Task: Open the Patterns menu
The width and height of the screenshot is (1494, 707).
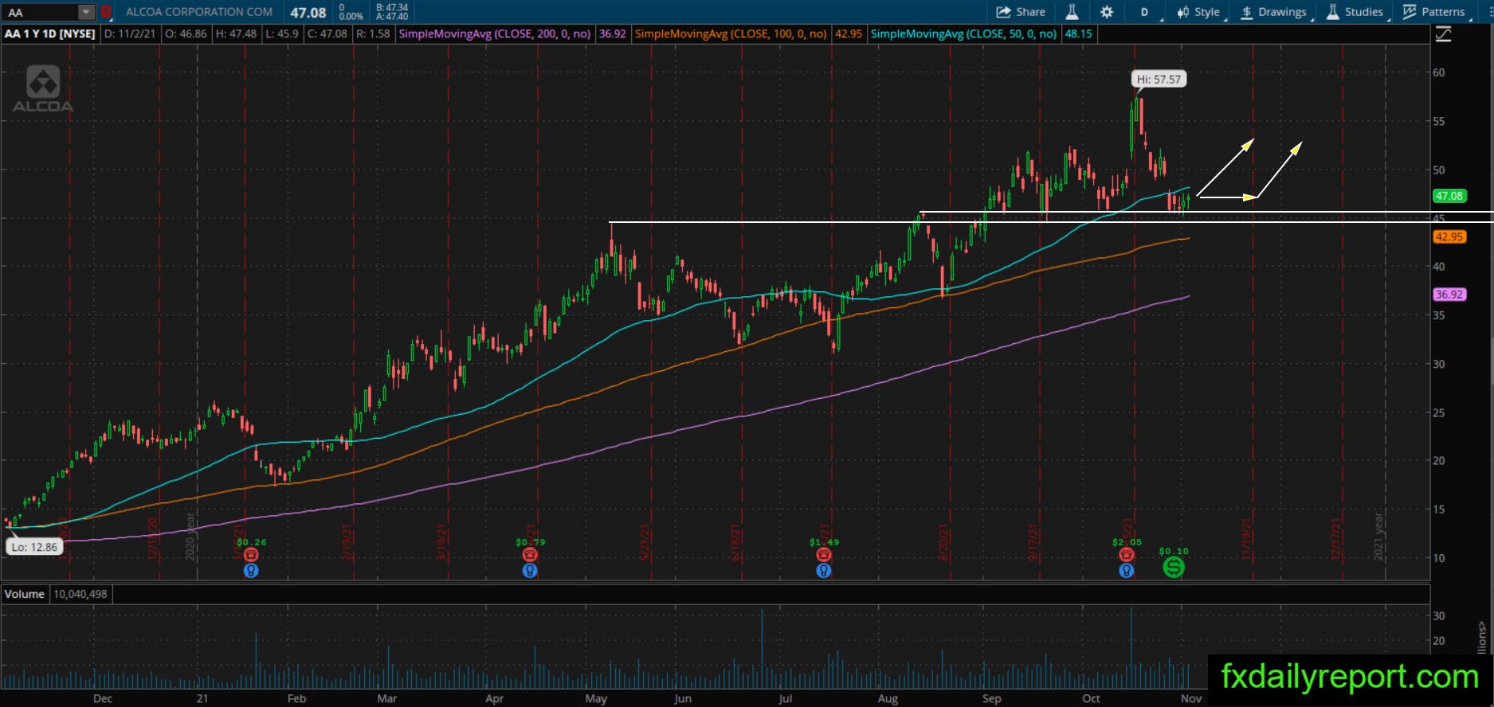Action: tap(1435, 12)
